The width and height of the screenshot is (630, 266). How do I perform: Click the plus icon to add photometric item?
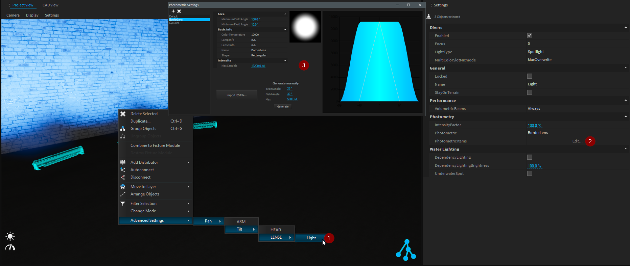tap(173, 11)
